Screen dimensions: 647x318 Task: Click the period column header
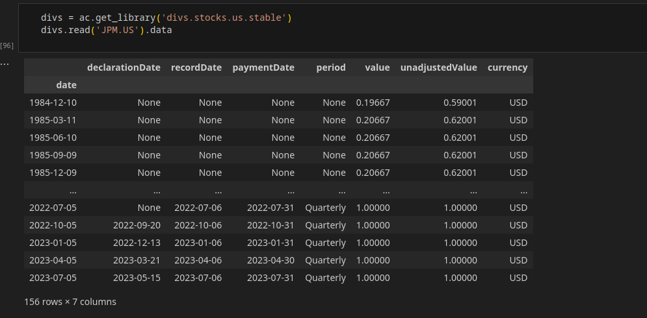[x=331, y=67]
